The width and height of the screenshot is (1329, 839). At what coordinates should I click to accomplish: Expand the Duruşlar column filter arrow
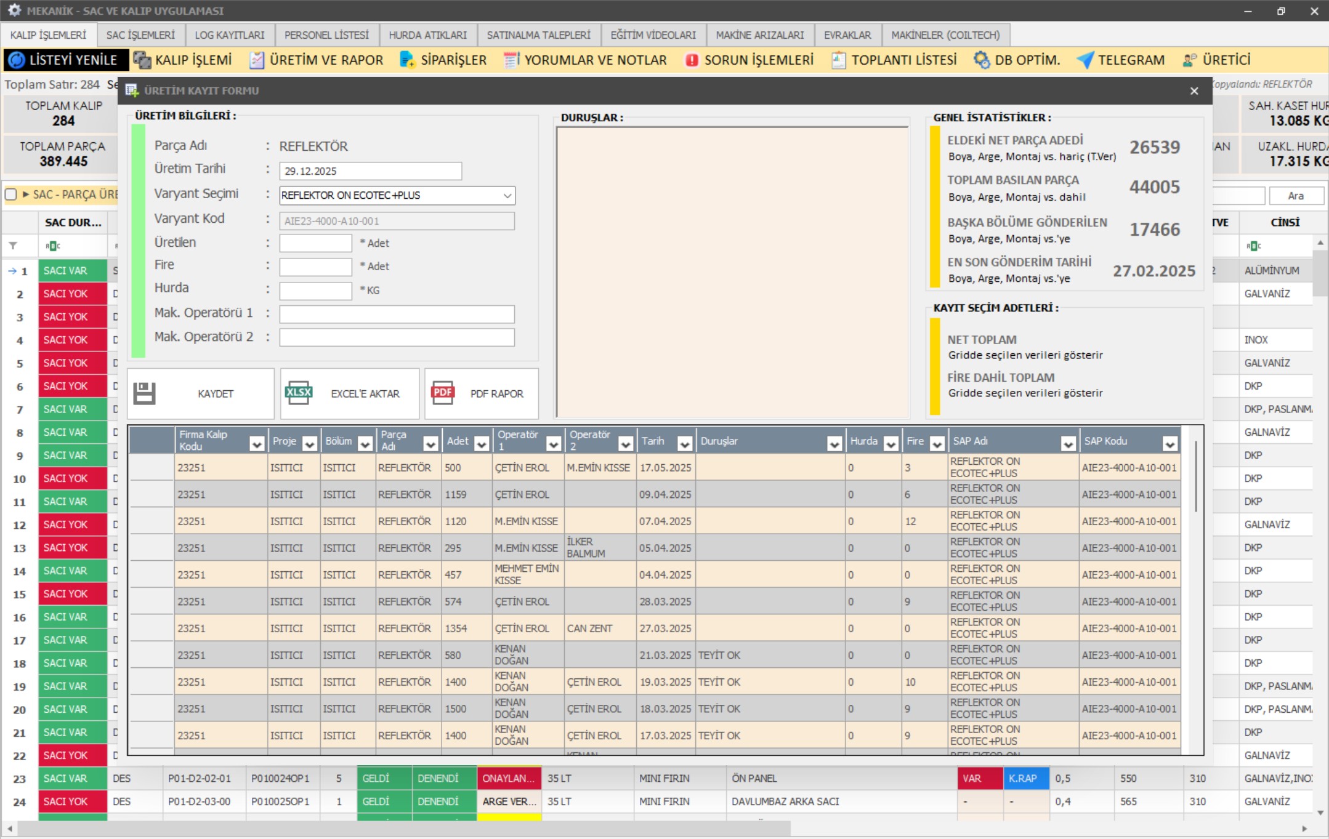(x=834, y=443)
